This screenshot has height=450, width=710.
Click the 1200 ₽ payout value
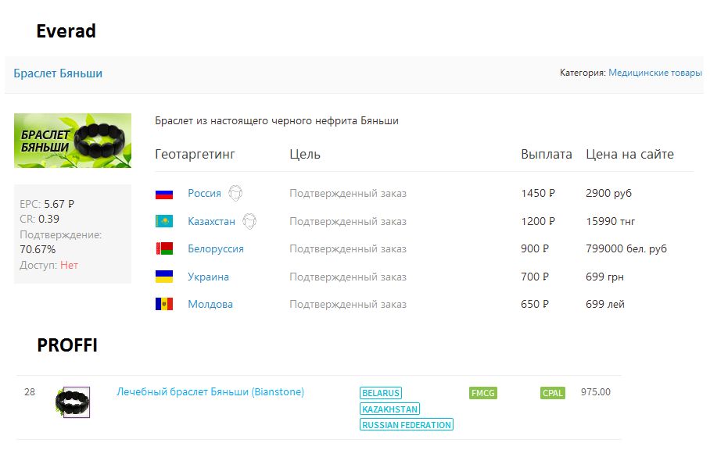coord(538,221)
